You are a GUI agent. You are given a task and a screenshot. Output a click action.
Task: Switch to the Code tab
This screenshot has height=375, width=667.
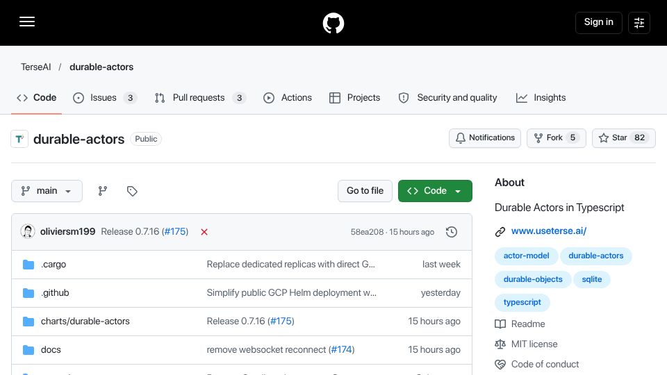coord(37,98)
